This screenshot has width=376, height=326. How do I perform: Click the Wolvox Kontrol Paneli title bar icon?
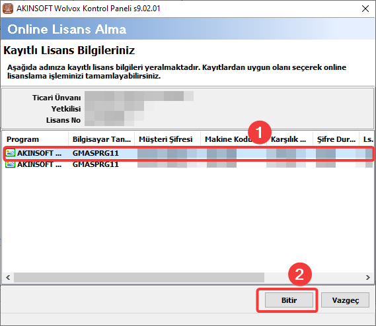8,9
